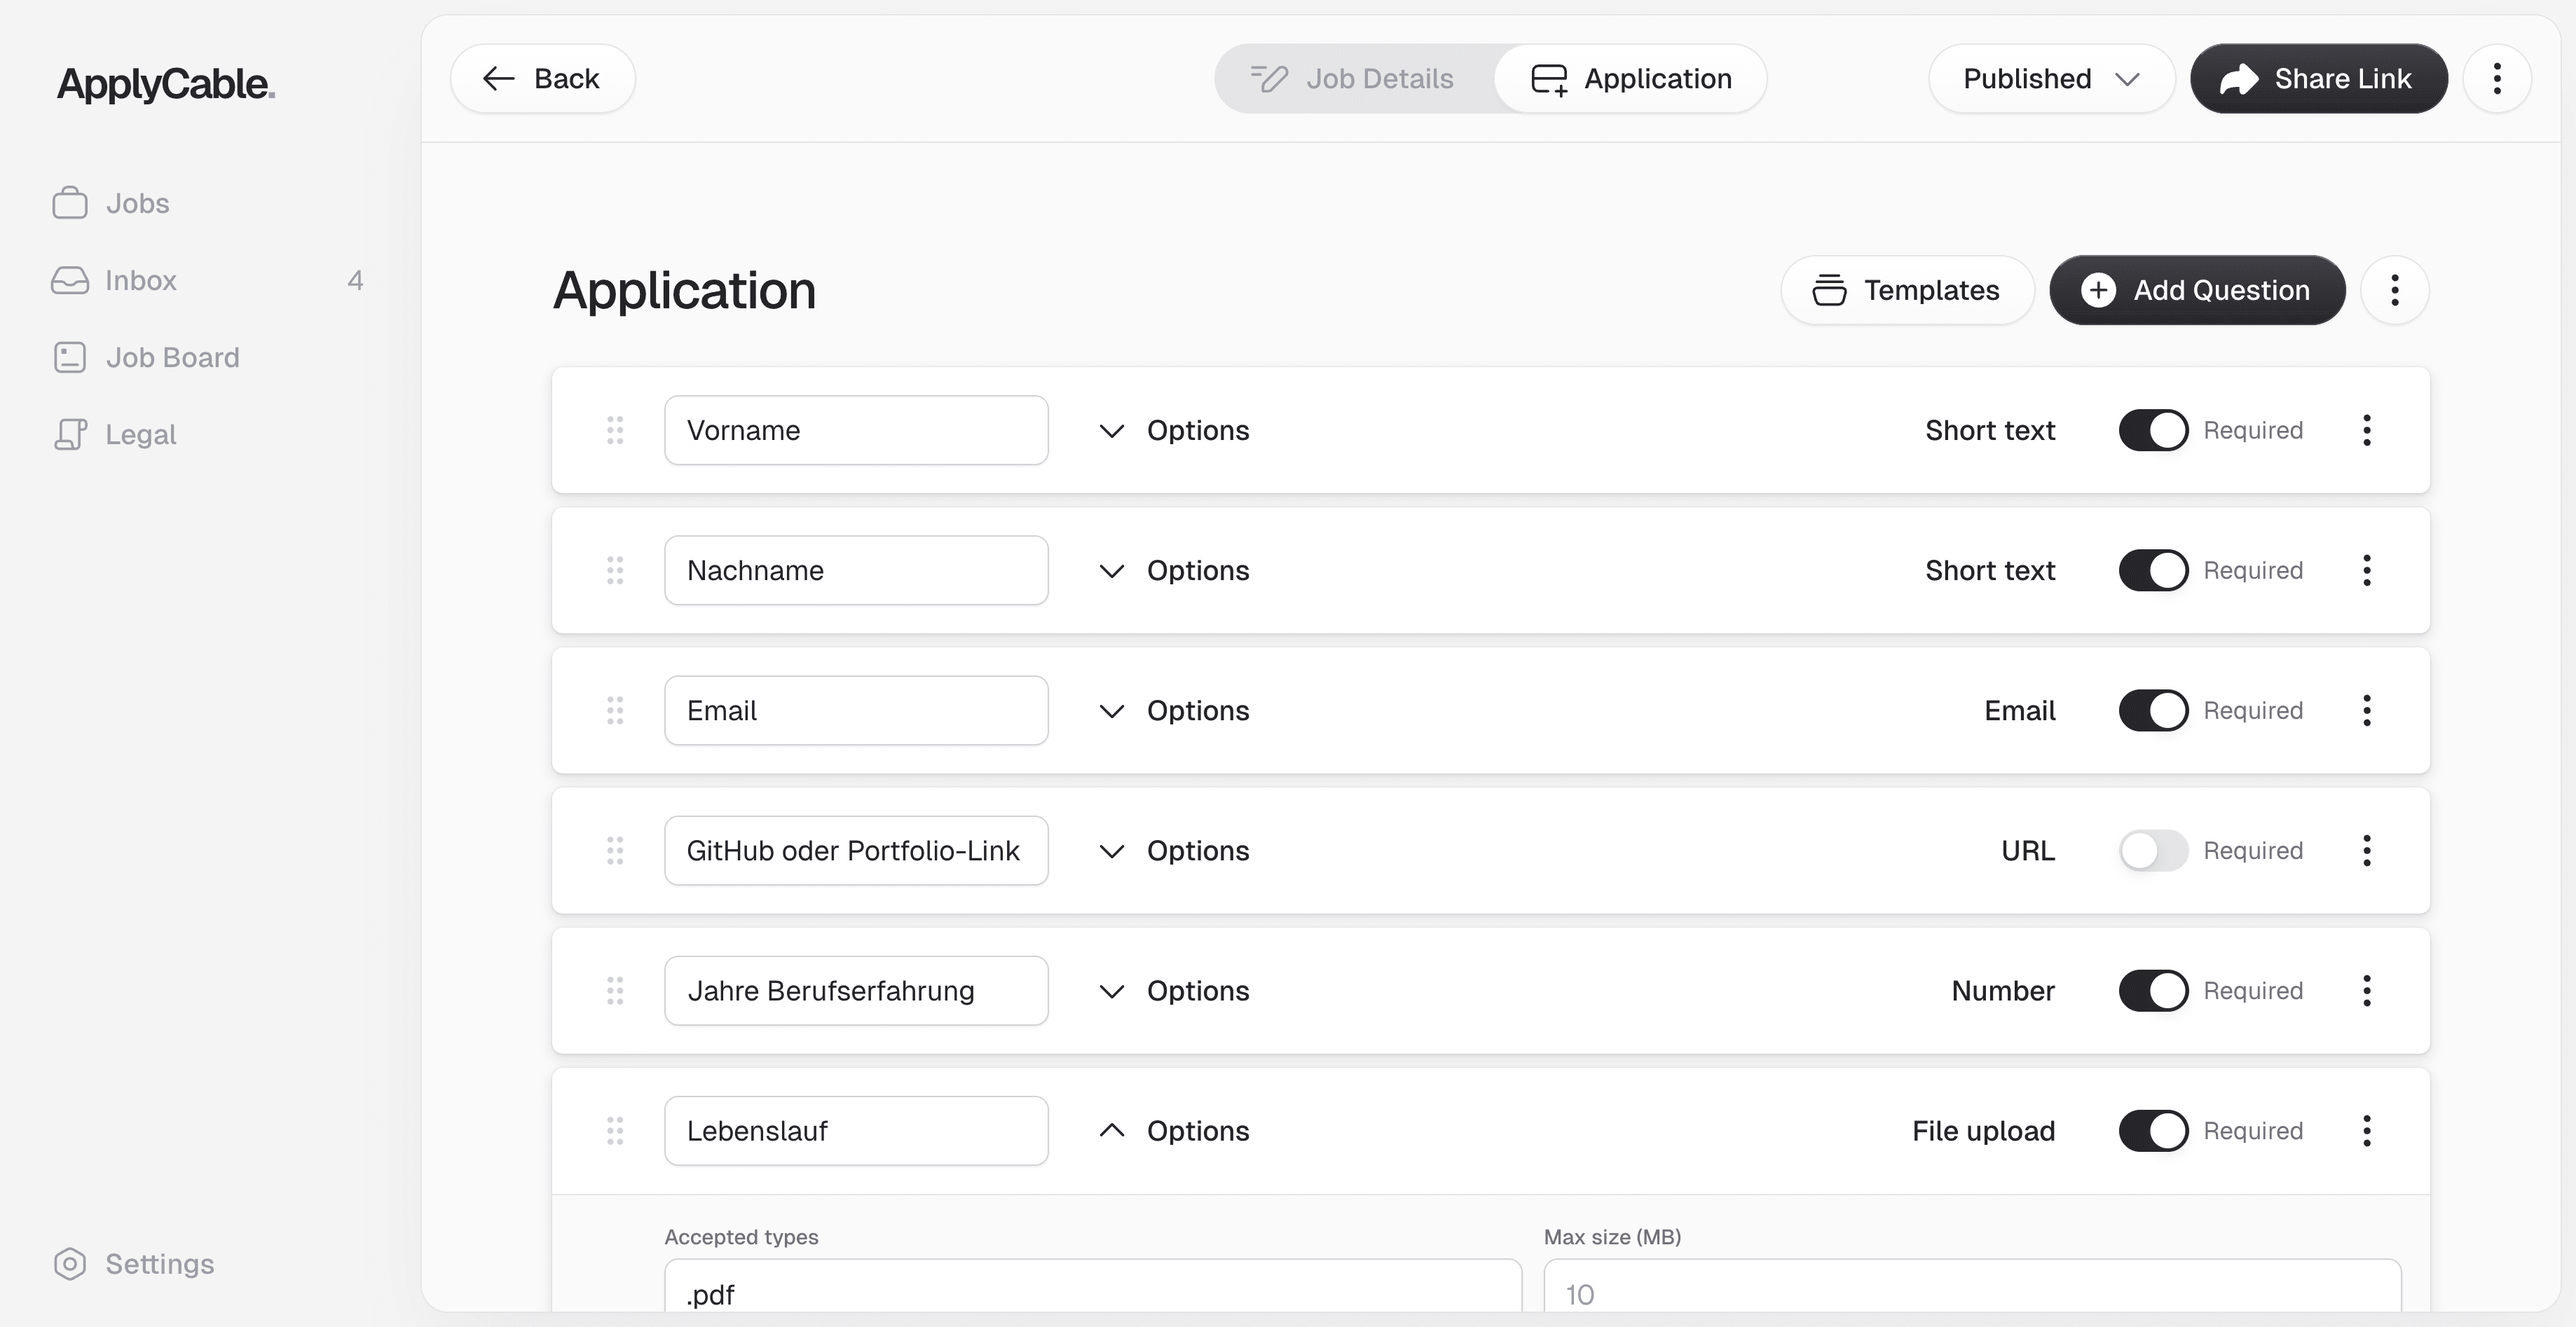Open the Email row three-dot menu
Screen dimensions: 2576x1327
pyautogui.click(x=2366, y=710)
